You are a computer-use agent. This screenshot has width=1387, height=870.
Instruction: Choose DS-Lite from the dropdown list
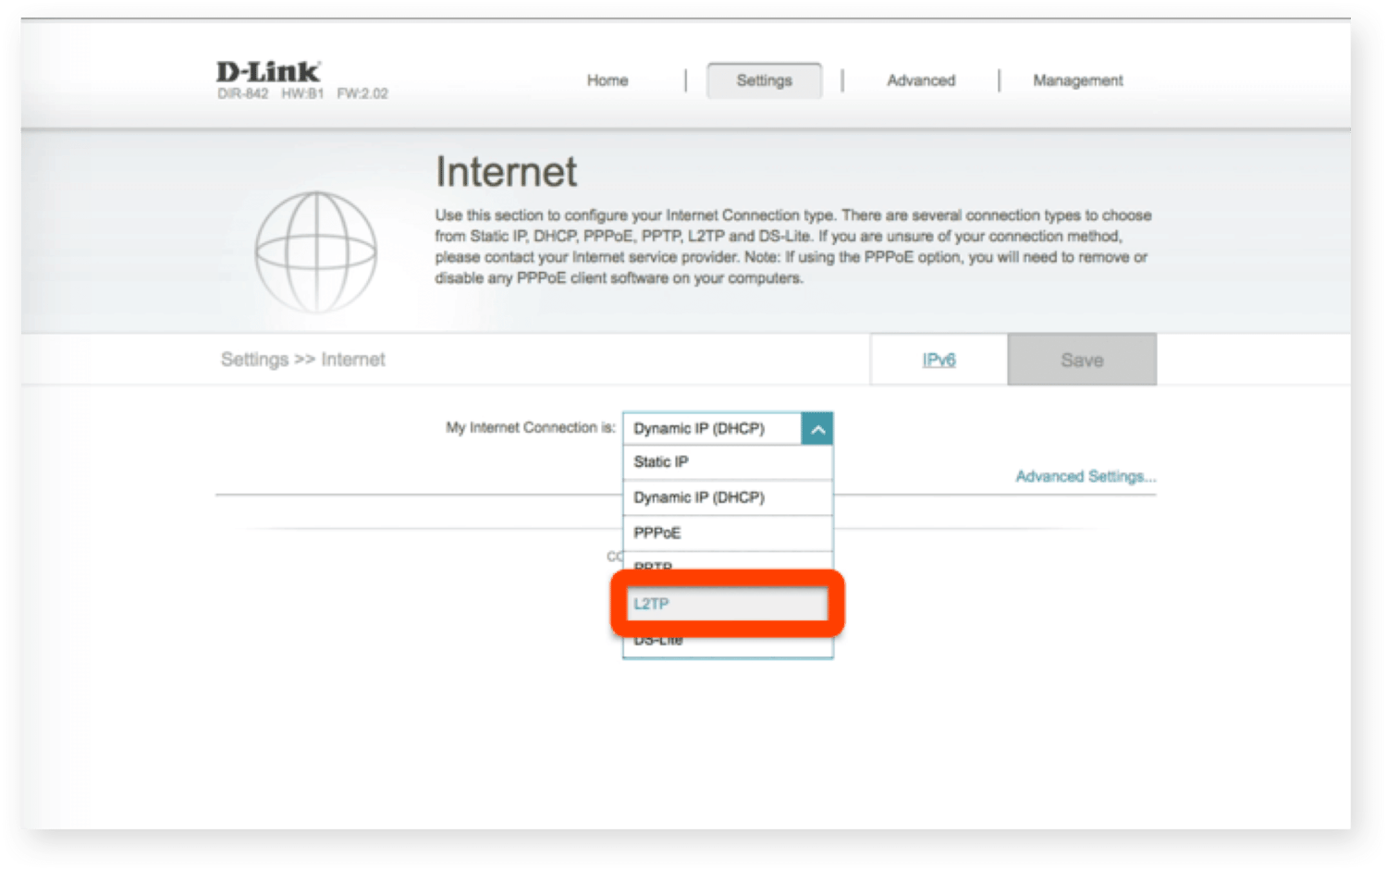tap(727, 643)
